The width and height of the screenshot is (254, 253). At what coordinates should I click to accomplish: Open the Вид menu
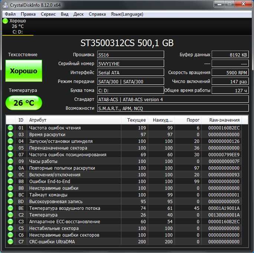tap(65, 14)
